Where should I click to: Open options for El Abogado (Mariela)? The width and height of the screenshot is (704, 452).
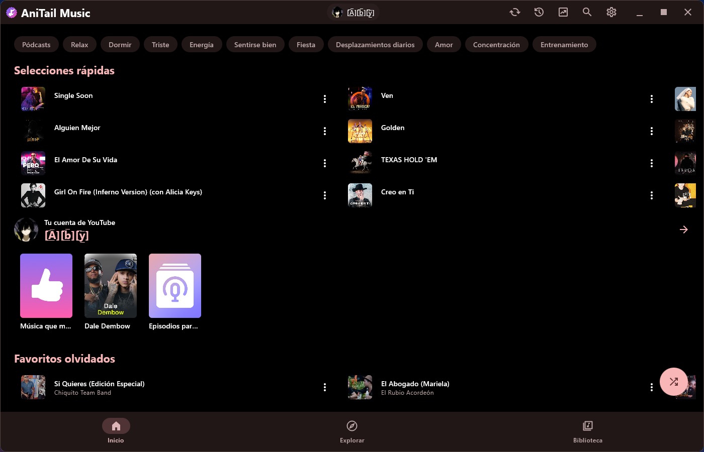(x=652, y=387)
